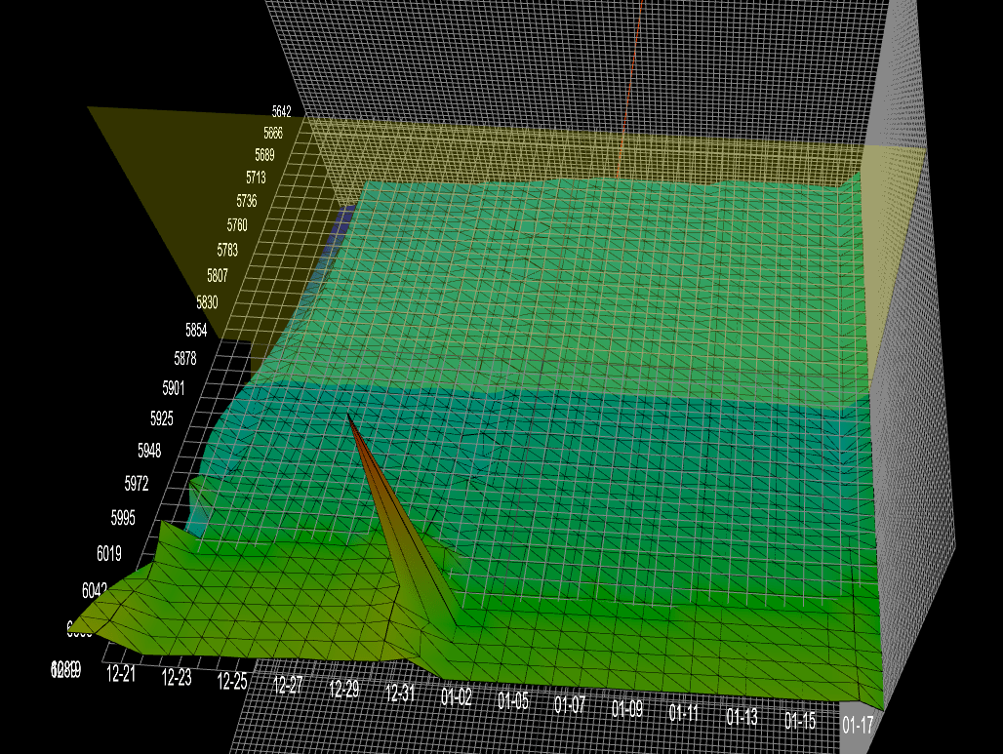Select the 5760 axis value
The width and height of the screenshot is (1003, 754).
click(237, 225)
